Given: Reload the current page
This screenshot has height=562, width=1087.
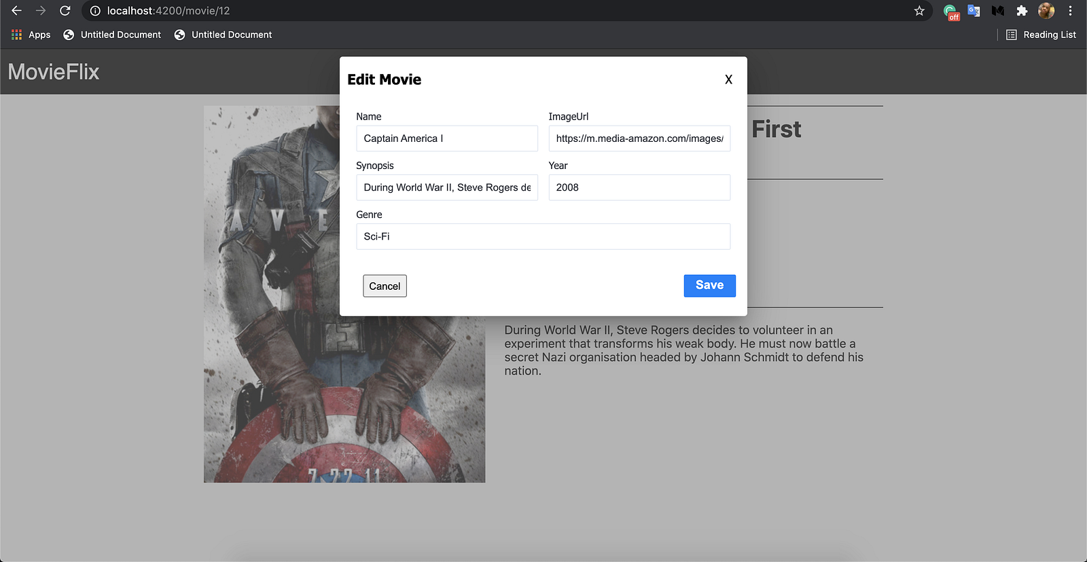Looking at the screenshot, I should click(65, 11).
